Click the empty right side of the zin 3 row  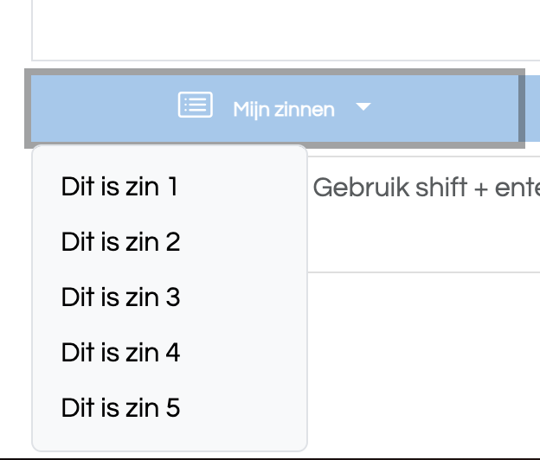243,297
